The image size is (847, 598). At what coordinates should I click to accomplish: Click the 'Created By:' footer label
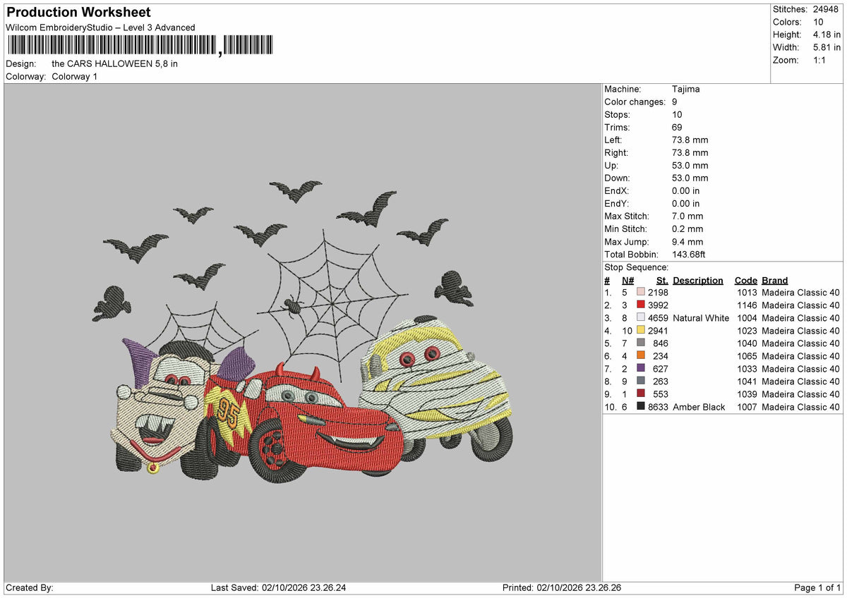[30, 587]
